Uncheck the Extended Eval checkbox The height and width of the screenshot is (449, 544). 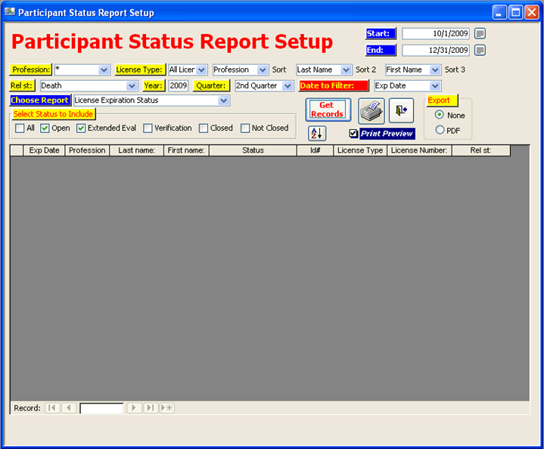pos(81,129)
